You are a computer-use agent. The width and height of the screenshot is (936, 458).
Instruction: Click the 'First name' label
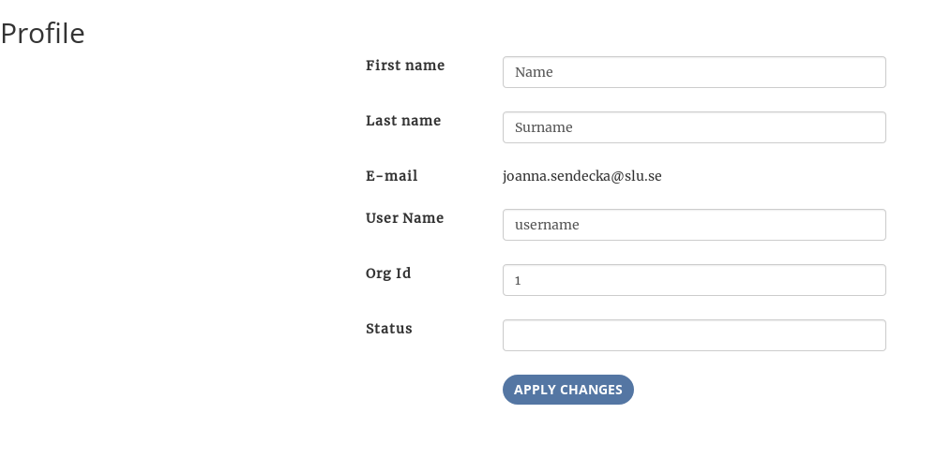tap(405, 66)
